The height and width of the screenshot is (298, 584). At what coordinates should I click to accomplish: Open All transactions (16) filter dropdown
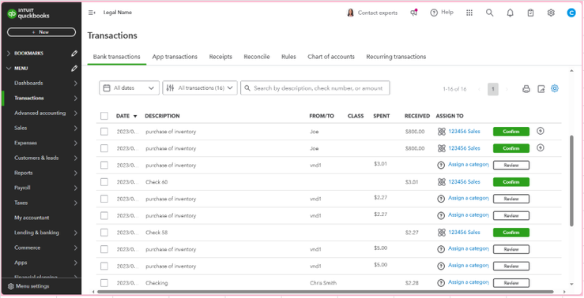pos(200,88)
